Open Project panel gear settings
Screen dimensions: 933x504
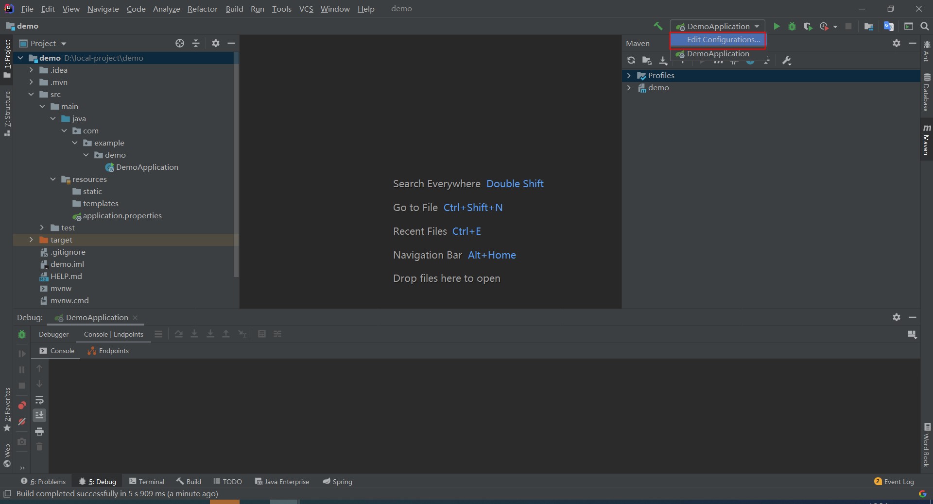[x=216, y=43]
